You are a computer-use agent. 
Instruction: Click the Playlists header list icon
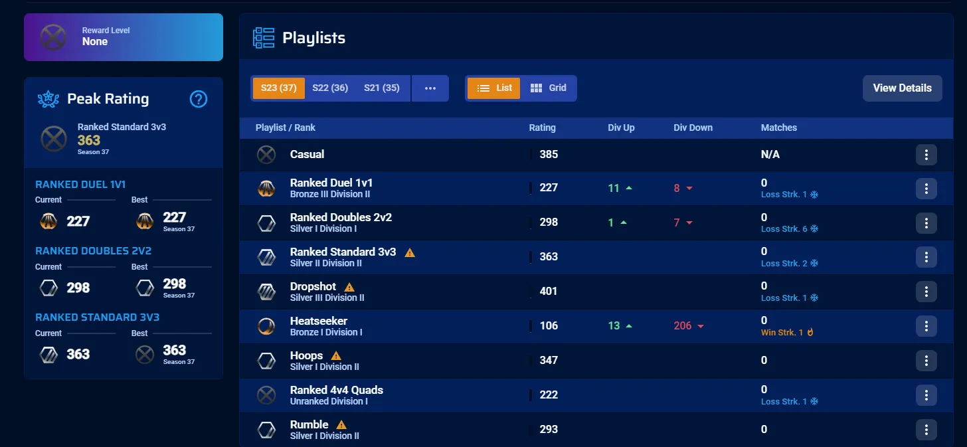point(264,38)
